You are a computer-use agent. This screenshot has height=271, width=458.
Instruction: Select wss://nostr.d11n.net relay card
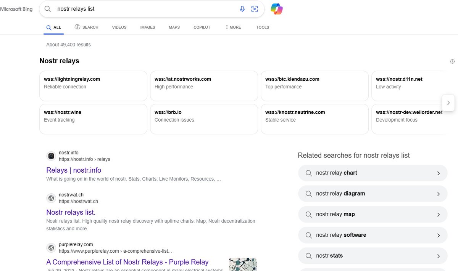pyautogui.click(x=408, y=86)
